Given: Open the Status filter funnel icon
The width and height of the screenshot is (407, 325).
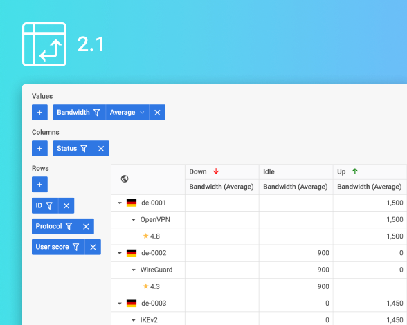Looking at the screenshot, I should pos(84,149).
